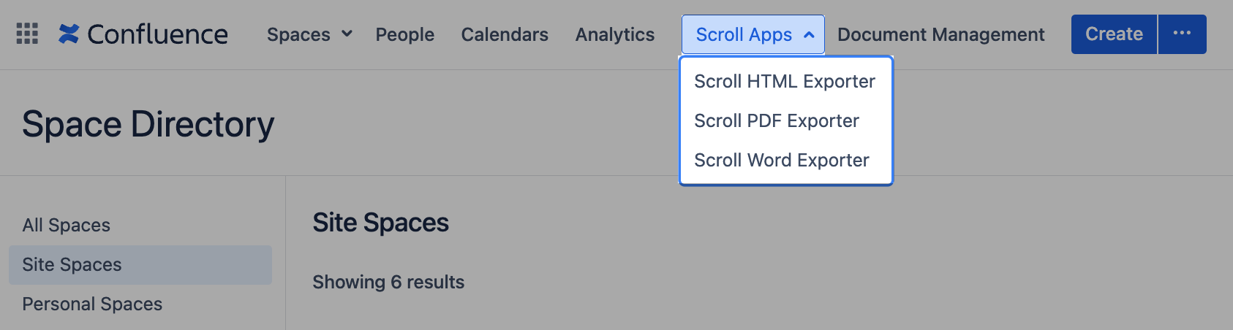
Task: Open the app switcher grid icon
Action: [27, 34]
